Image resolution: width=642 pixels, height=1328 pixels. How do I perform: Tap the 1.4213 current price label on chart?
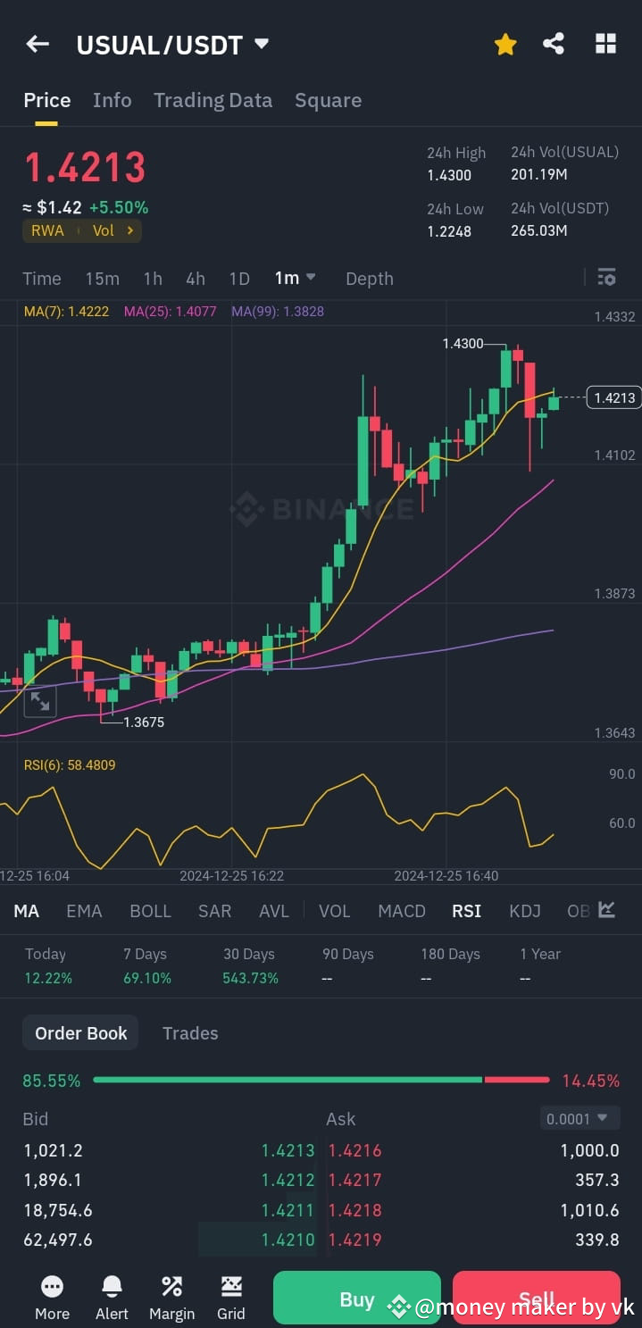pyautogui.click(x=613, y=398)
